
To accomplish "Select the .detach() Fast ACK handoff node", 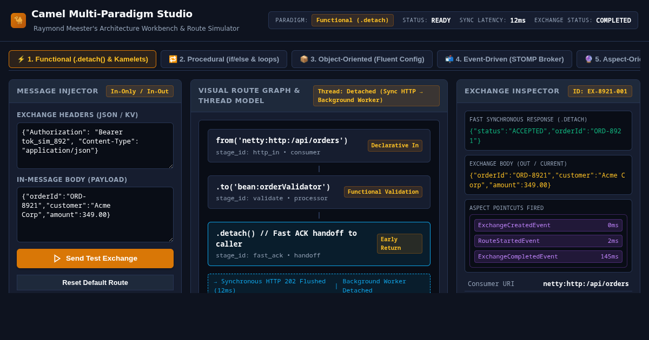I will [x=319, y=244].
